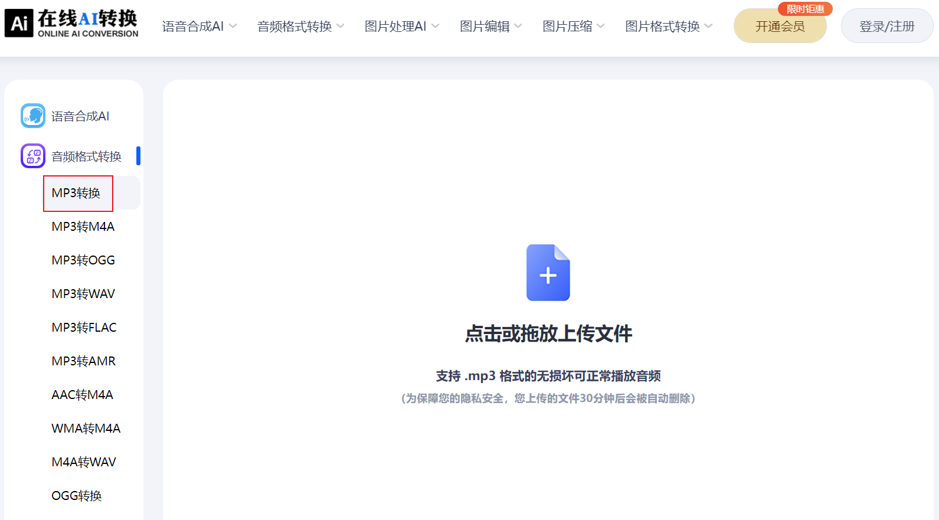Open the 图片编辑 dropdown menu
This screenshot has height=520, width=939.
tap(490, 27)
